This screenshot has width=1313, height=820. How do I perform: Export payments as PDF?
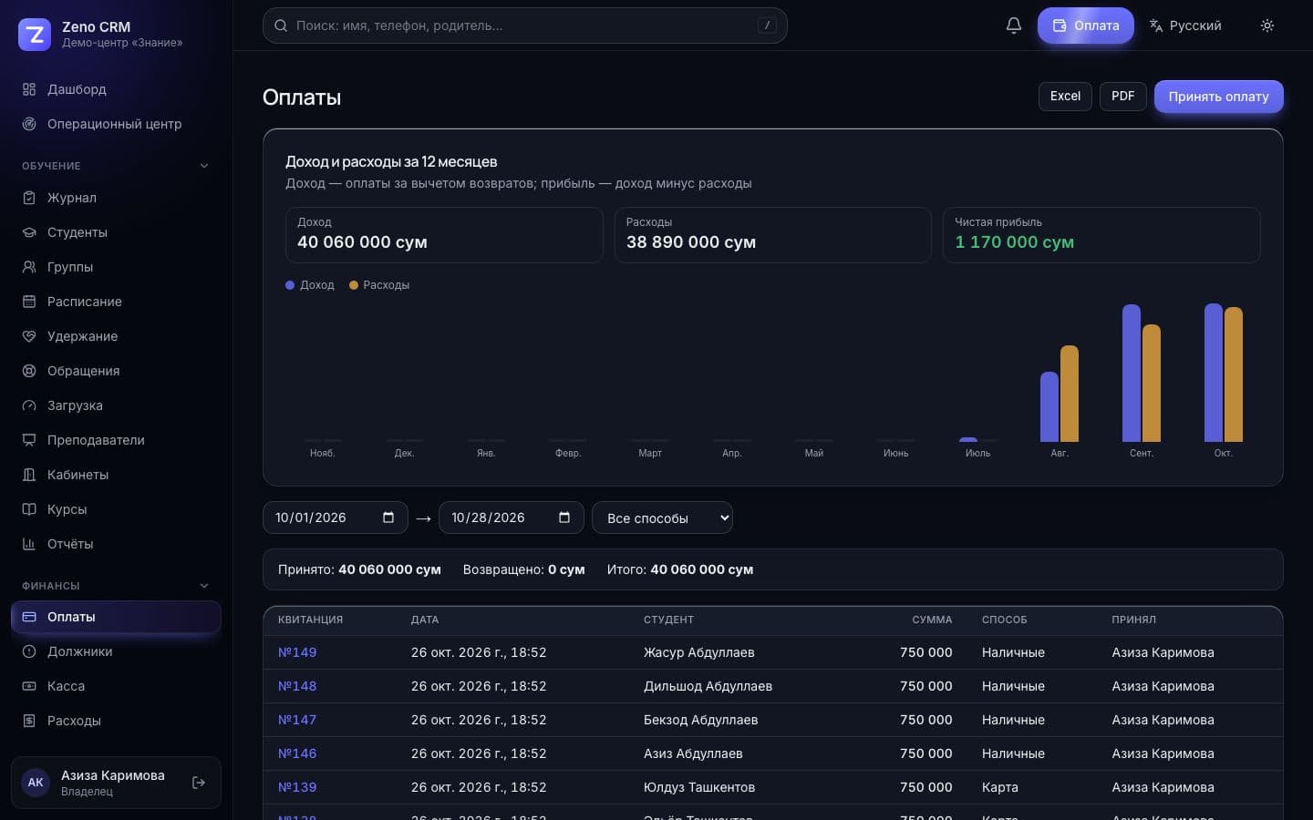point(1123,97)
